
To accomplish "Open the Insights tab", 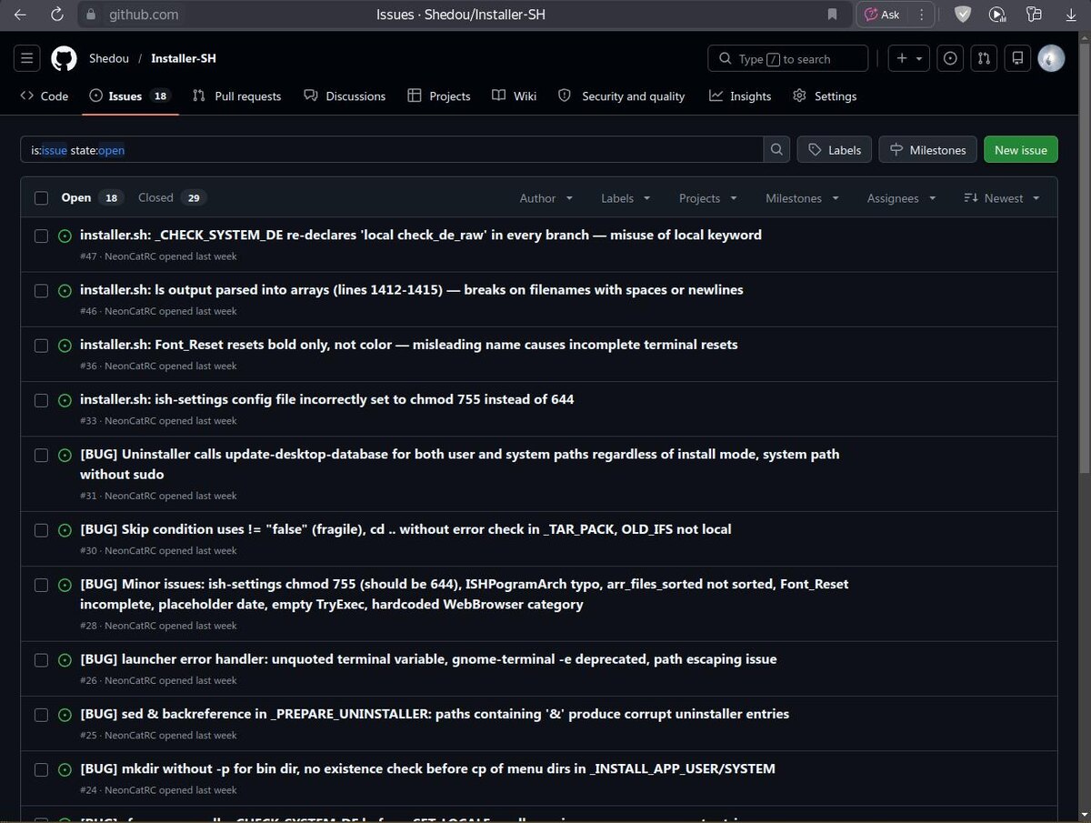I will click(740, 95).
